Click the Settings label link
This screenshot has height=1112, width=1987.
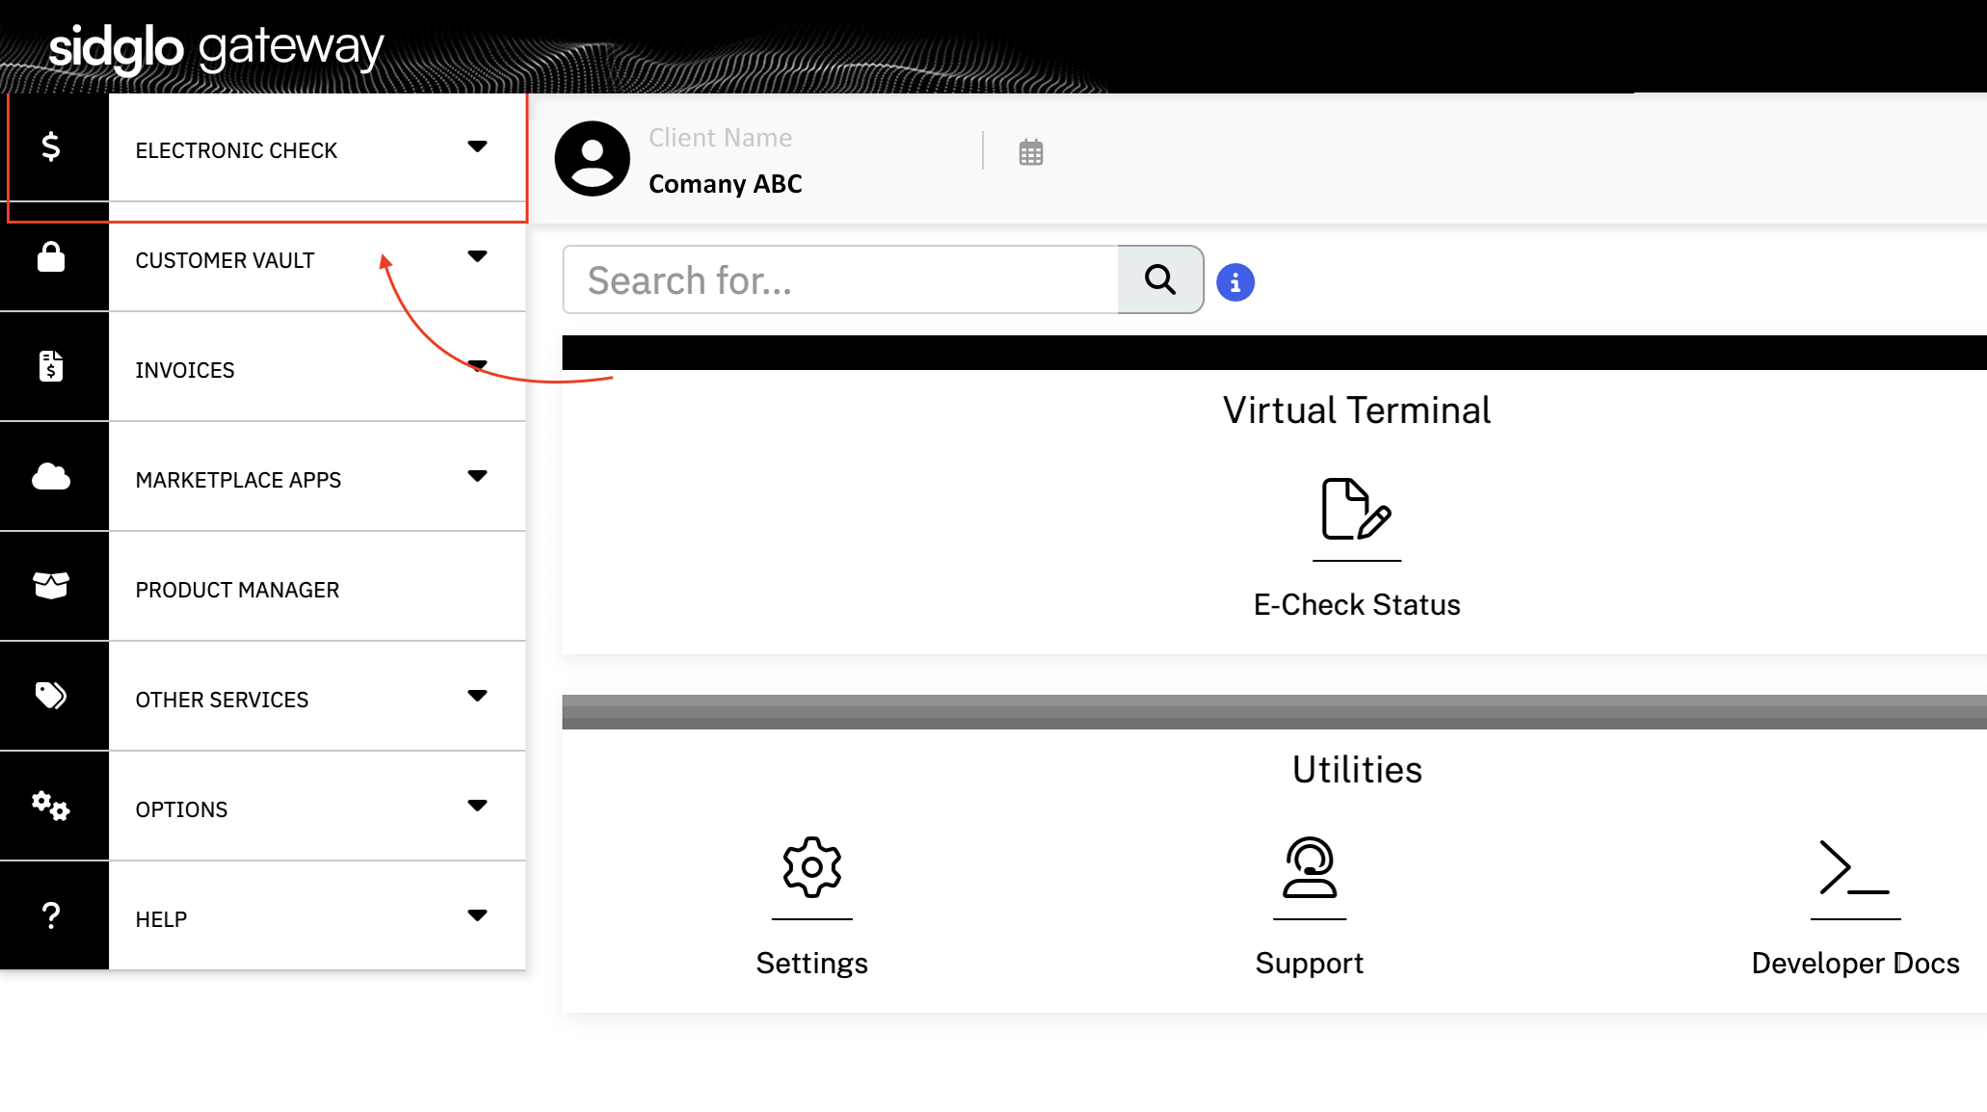pos(811,963)
